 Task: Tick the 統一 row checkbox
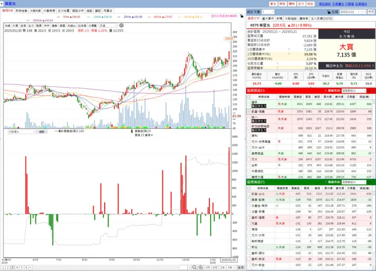click(x=248, y=119)
